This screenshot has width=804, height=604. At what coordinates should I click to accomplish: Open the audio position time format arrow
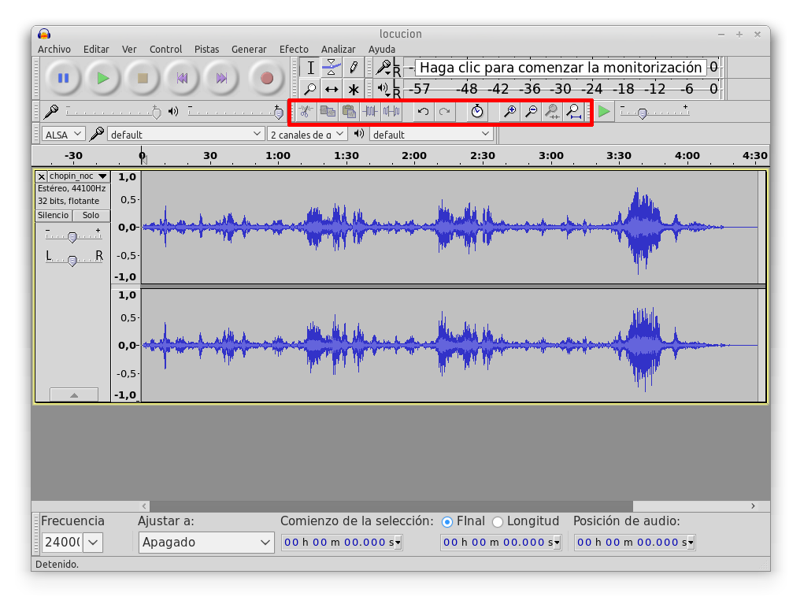point(691,543)
